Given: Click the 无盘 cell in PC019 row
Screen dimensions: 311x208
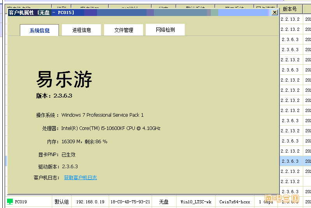Looking at the screenshot, I should (164, 202).
